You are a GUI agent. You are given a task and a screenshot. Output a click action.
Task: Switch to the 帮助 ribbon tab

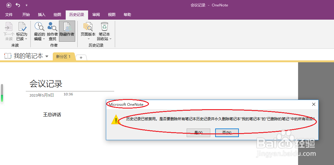coord(127,15)
